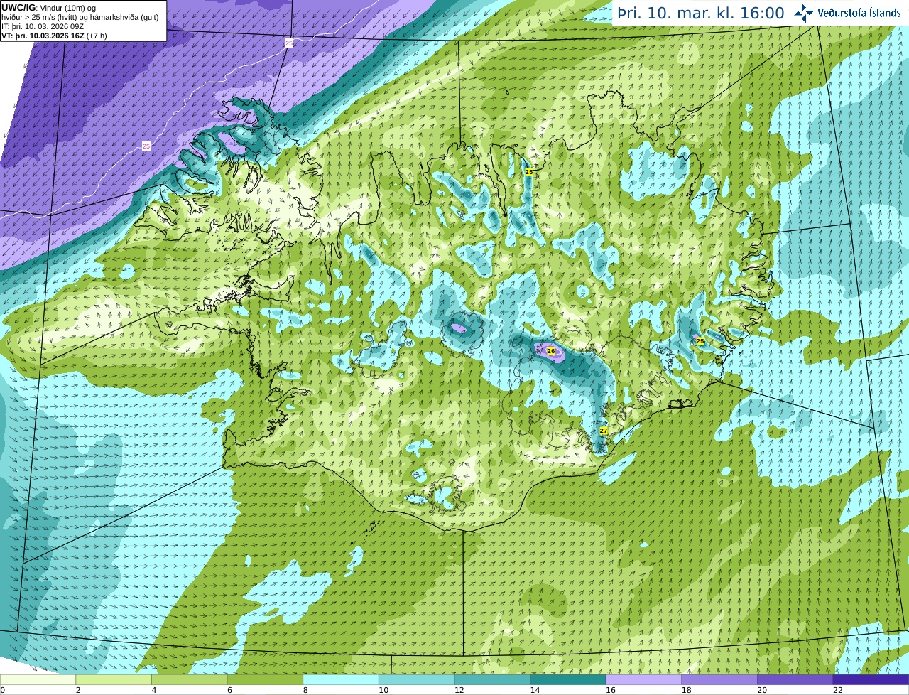Click the yellow 27 max gust marker
This screenshot has width=909, height=695.
click(604, 431)
